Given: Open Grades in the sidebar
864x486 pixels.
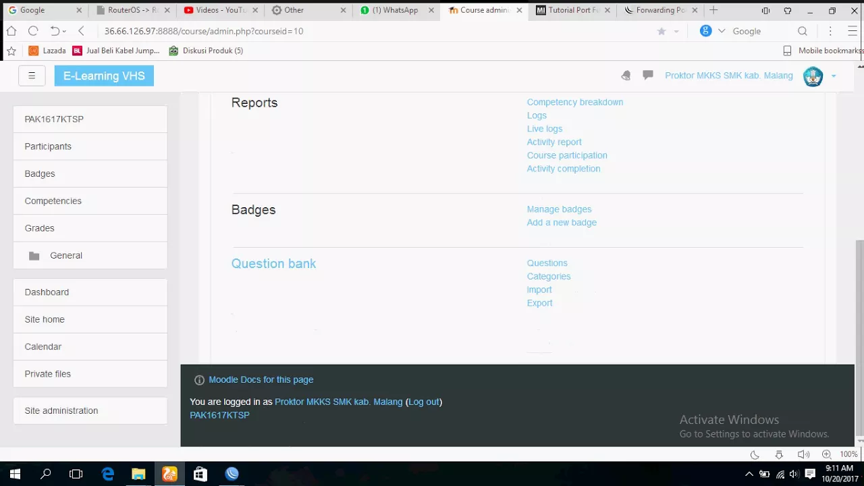Looking at the screenshot, I should coord(90,228).
